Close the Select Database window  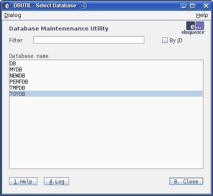click(x=206, y=6)
